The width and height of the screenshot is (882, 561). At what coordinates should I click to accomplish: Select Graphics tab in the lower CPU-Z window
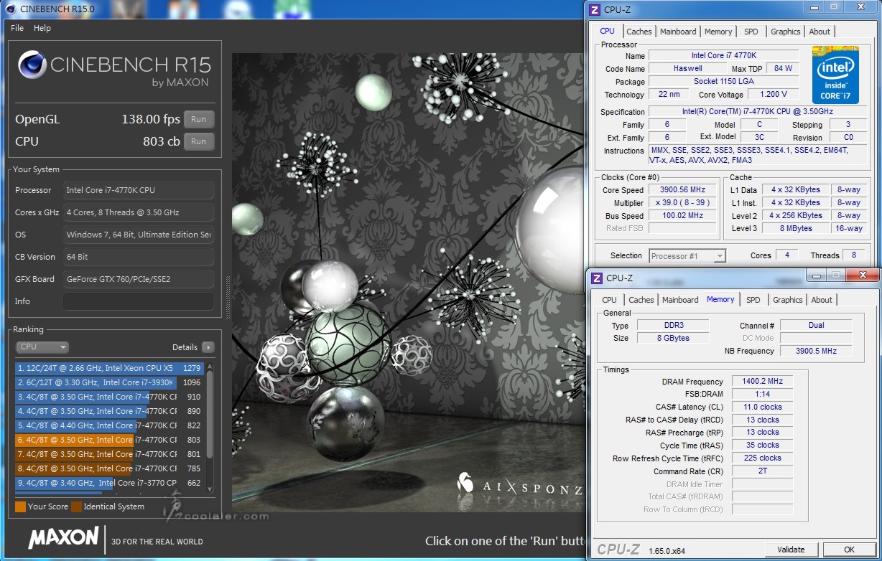787,300
